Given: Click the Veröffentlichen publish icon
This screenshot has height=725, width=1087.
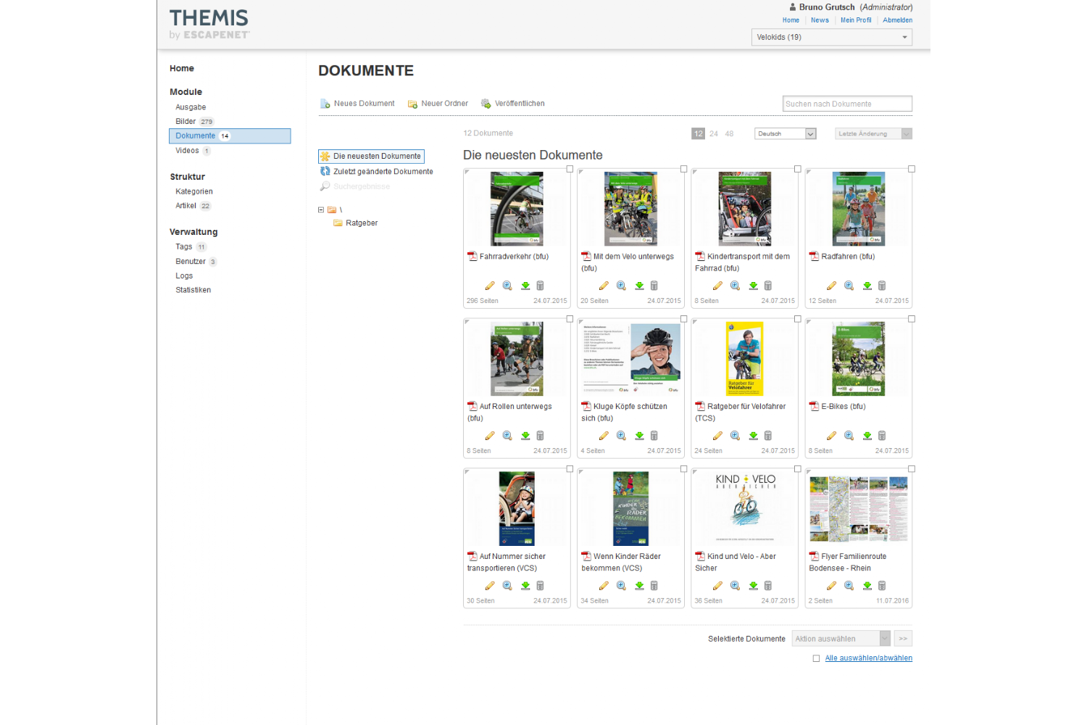Looking at the screenshot, I should click(486, 104).
